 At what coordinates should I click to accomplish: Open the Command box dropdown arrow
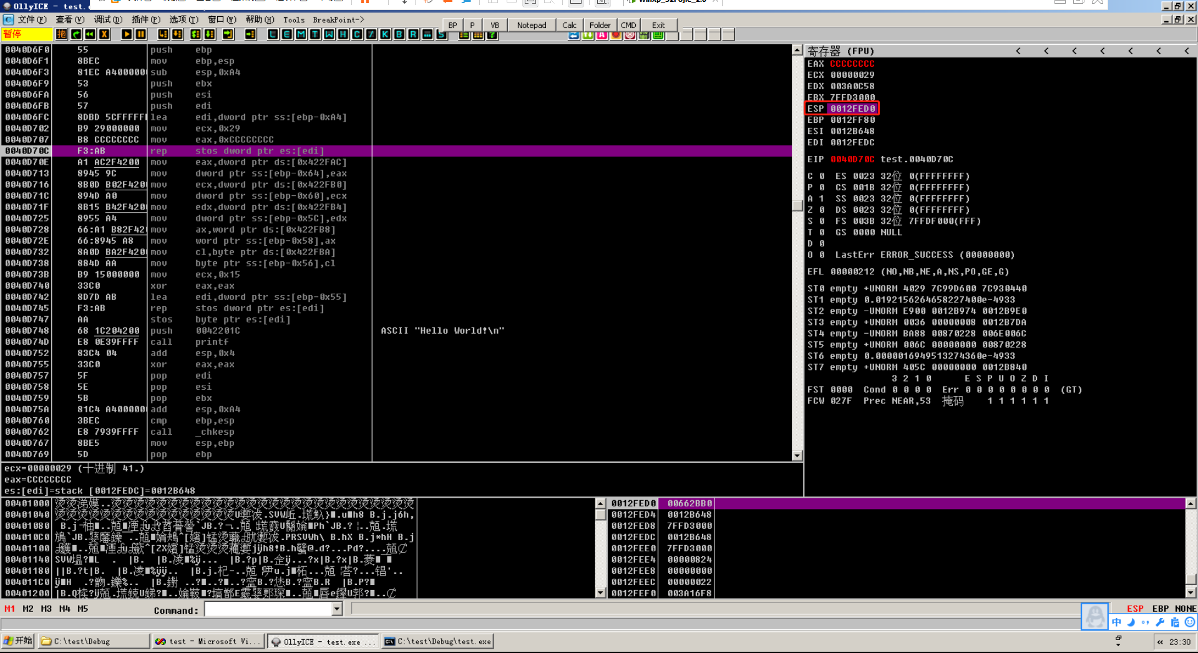click(x=337, y=609)
